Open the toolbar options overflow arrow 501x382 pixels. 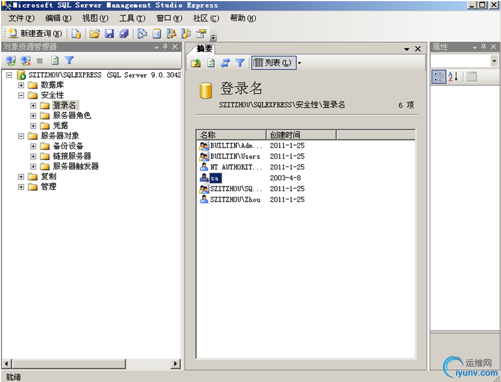coord(214,37)
